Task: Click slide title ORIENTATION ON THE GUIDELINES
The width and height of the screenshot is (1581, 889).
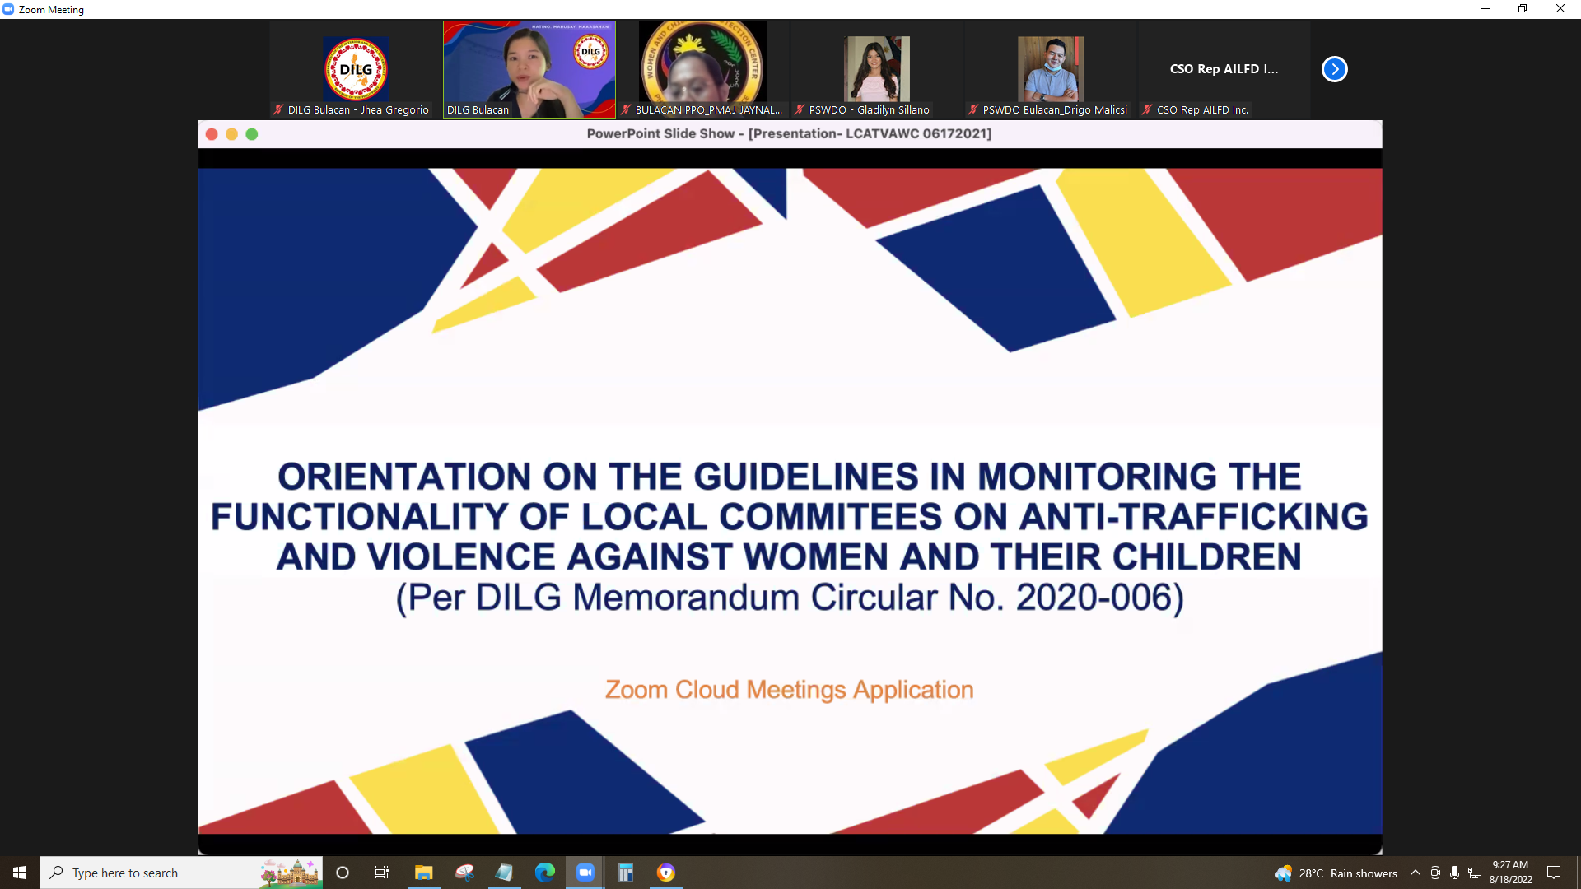Action: click(x=790, y=517)
